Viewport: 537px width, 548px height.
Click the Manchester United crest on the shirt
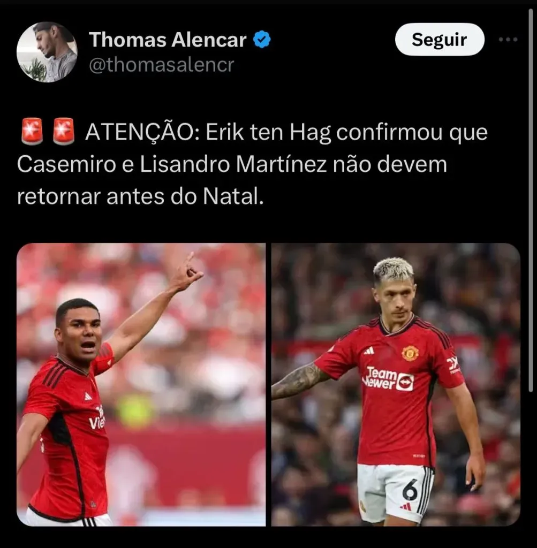point(410,353)
